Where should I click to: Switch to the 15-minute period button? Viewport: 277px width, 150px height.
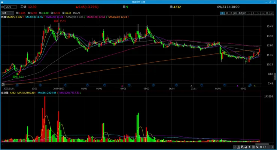262,13
